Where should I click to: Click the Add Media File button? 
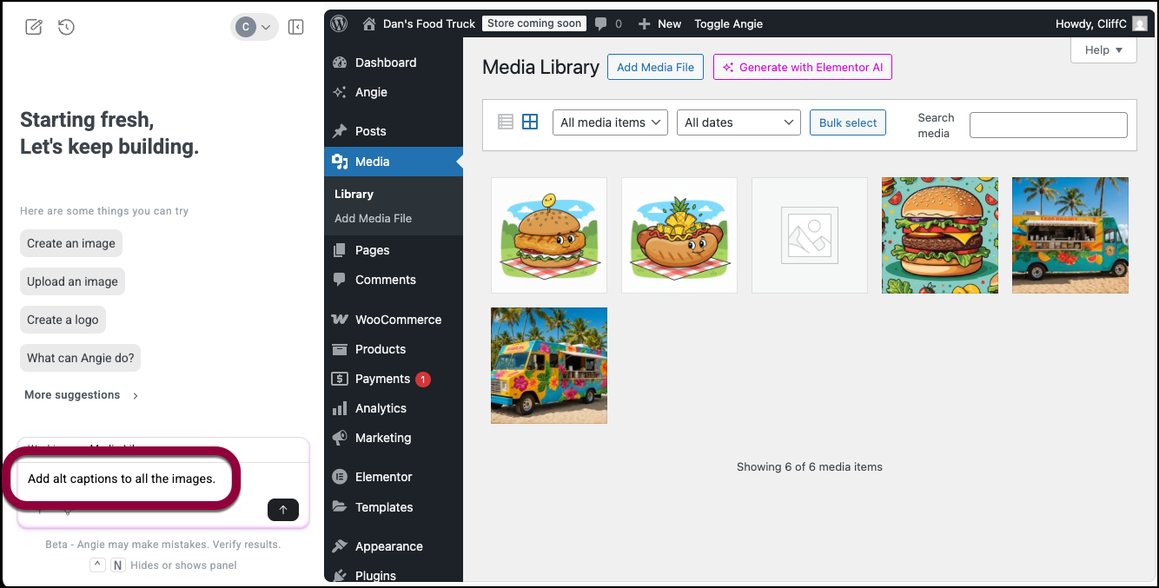[x=655, y=67]
